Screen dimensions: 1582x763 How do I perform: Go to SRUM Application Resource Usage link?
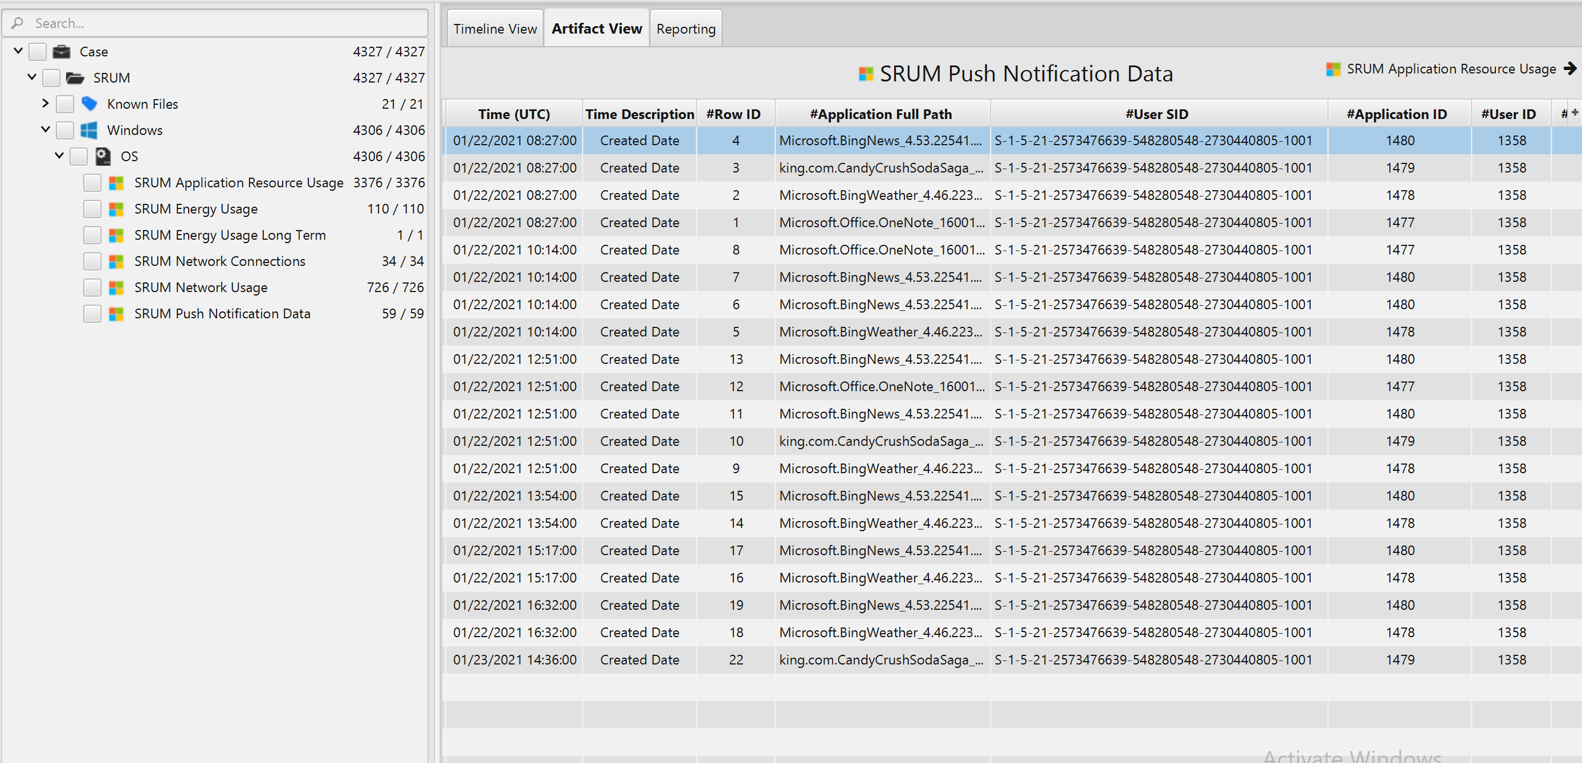pos(1450,69)
